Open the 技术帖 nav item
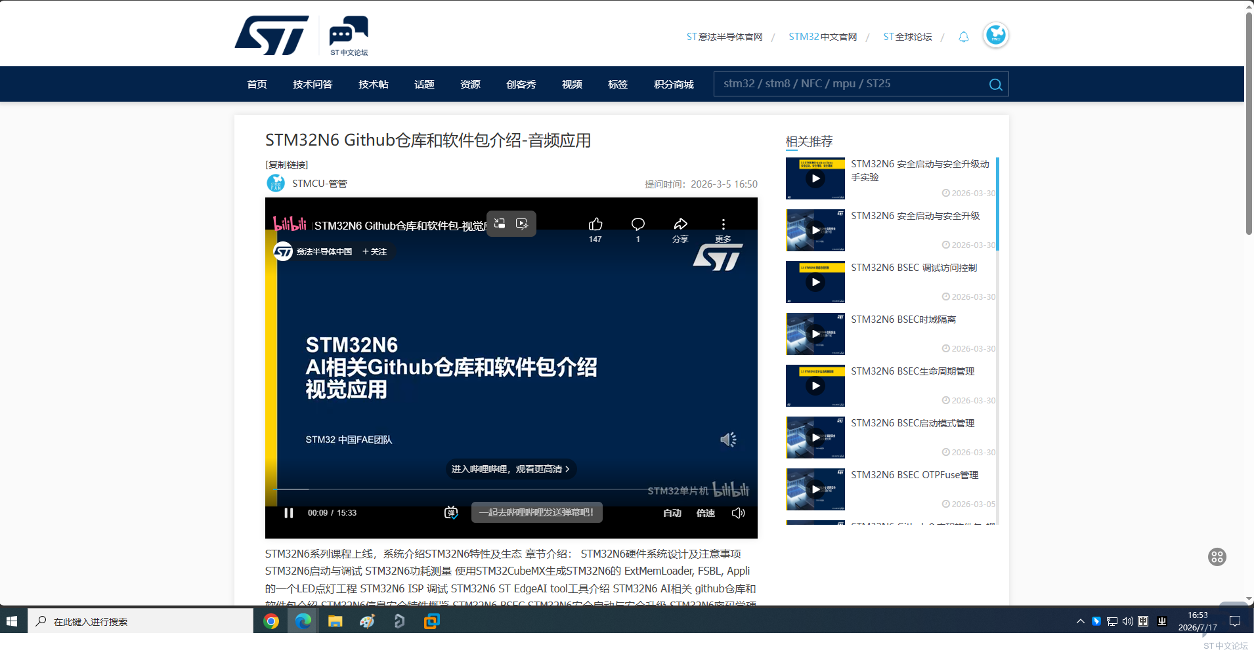 click(x=373, y=85)
